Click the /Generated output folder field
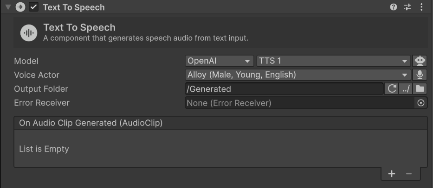Image resolution: width=433 pixels, height=188 pixels. click(284, 89)
